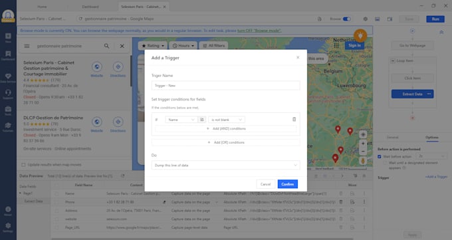Open the Hours filter dropdown
452x240 pixels.
(183, 46)
